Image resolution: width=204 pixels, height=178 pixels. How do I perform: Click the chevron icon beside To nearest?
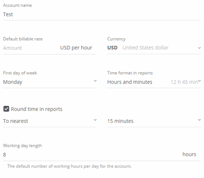[95, 120]
